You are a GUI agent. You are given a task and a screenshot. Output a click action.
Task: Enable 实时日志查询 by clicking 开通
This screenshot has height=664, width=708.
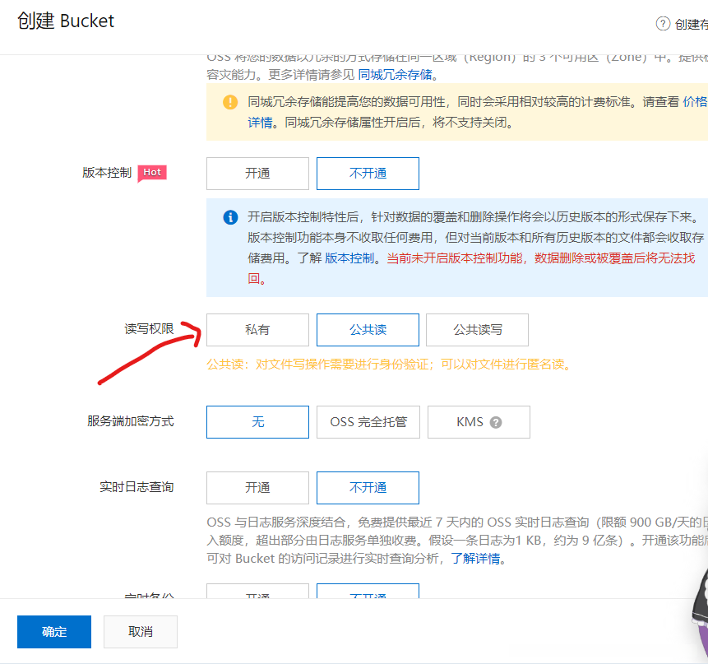[x=257, y=487]
